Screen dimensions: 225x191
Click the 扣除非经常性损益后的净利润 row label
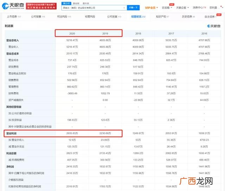25,186
